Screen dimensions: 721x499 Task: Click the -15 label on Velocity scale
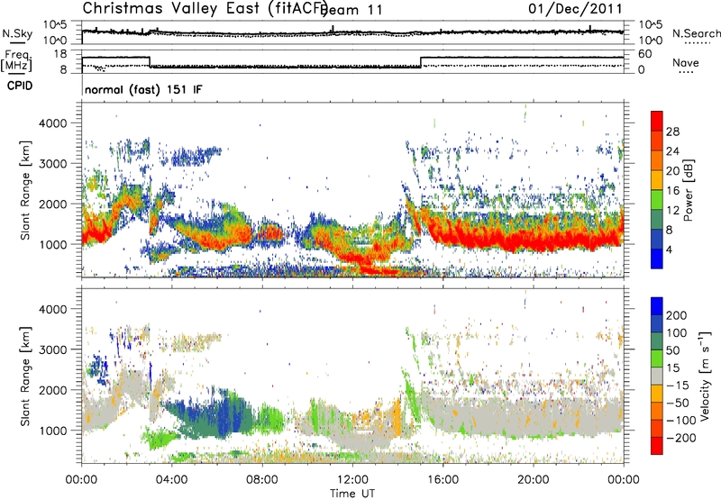coord(678,386)
